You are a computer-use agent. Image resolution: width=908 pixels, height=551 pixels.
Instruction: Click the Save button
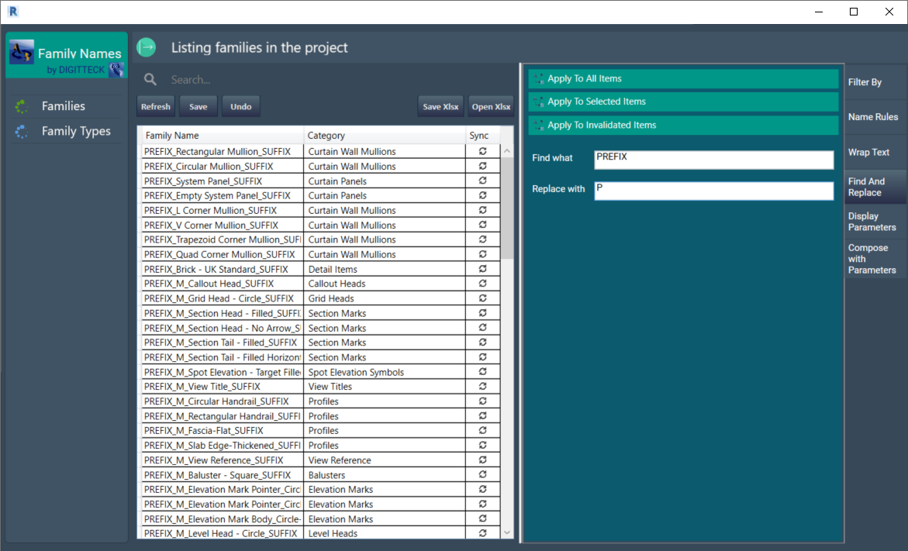198,106
